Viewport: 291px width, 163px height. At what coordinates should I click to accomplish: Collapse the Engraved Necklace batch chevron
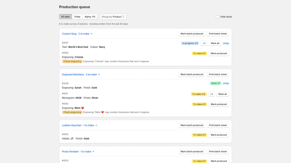click(99, 75)
